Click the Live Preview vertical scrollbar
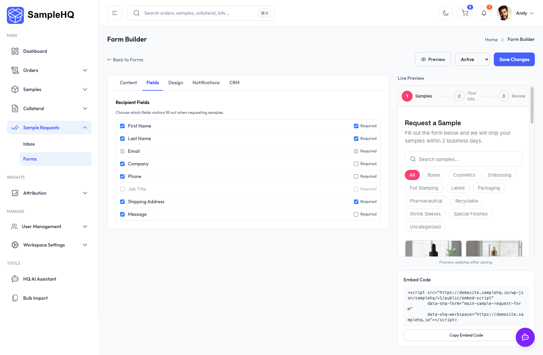 click(x=532, y=106)
